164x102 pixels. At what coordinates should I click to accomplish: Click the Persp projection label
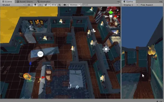click(112, 27)
